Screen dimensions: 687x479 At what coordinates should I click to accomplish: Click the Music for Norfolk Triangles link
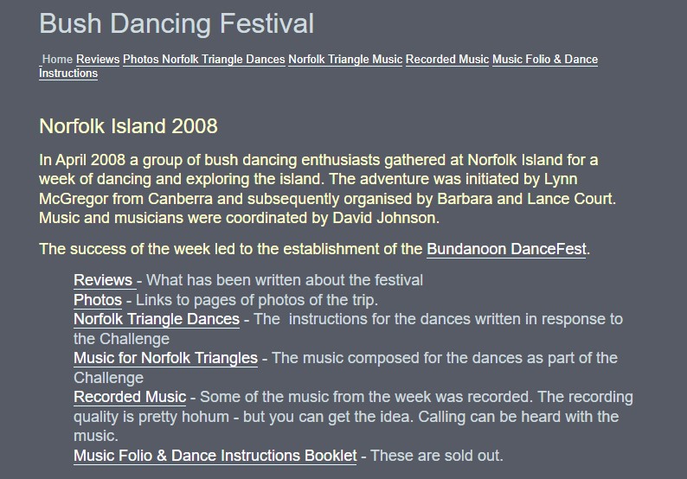tap(165, 358)
